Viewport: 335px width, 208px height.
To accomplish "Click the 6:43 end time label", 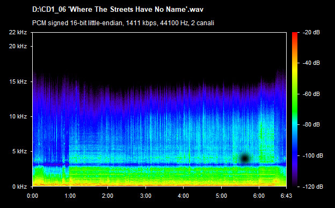I will pyautogui.click(x=286, y=196).
